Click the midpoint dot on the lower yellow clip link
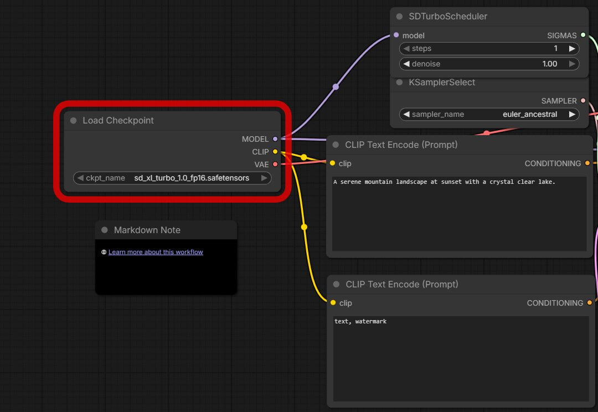Viewport: 598px width, 412px height. (304, 228)
